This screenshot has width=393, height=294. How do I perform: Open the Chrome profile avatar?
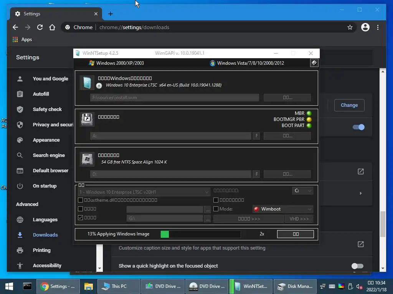[365, 27]
